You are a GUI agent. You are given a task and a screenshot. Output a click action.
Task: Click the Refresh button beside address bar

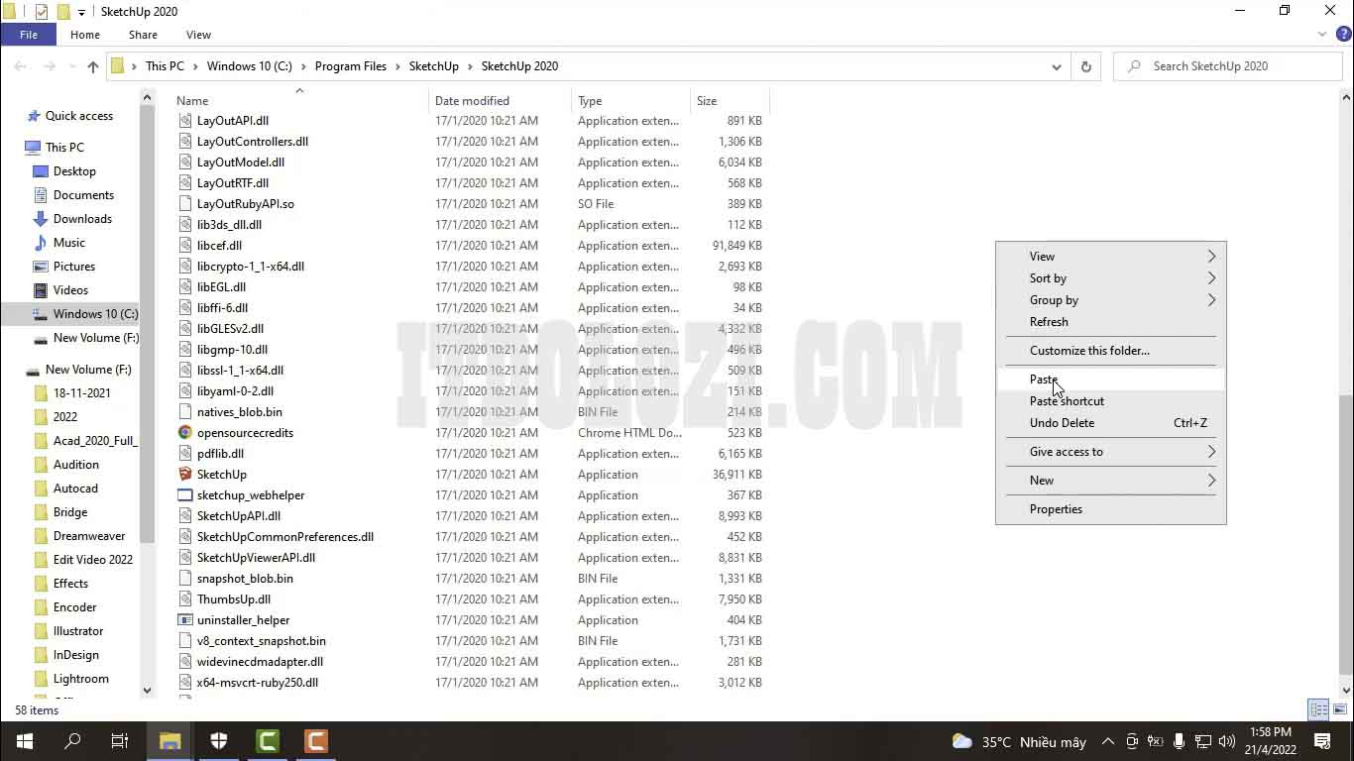click(1085, 66)
